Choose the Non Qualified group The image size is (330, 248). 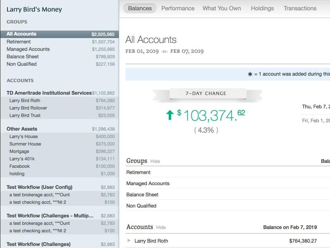click(x=21, y=64)
